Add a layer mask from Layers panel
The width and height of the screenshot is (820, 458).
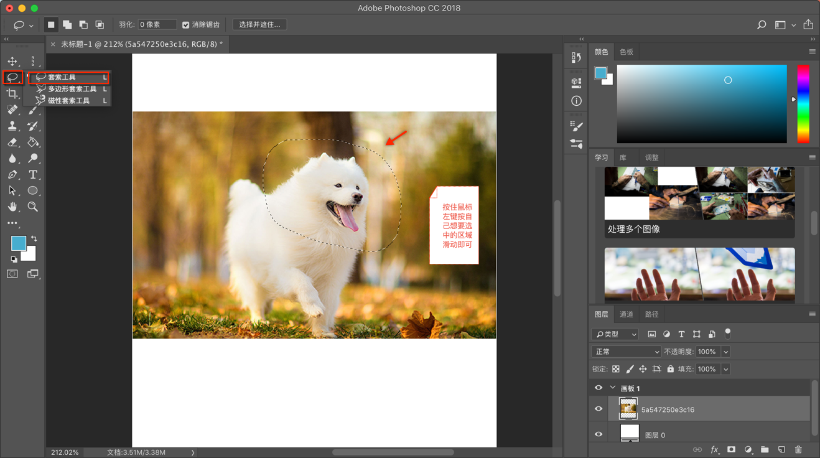pyautogui.click(x=731, y=449)
